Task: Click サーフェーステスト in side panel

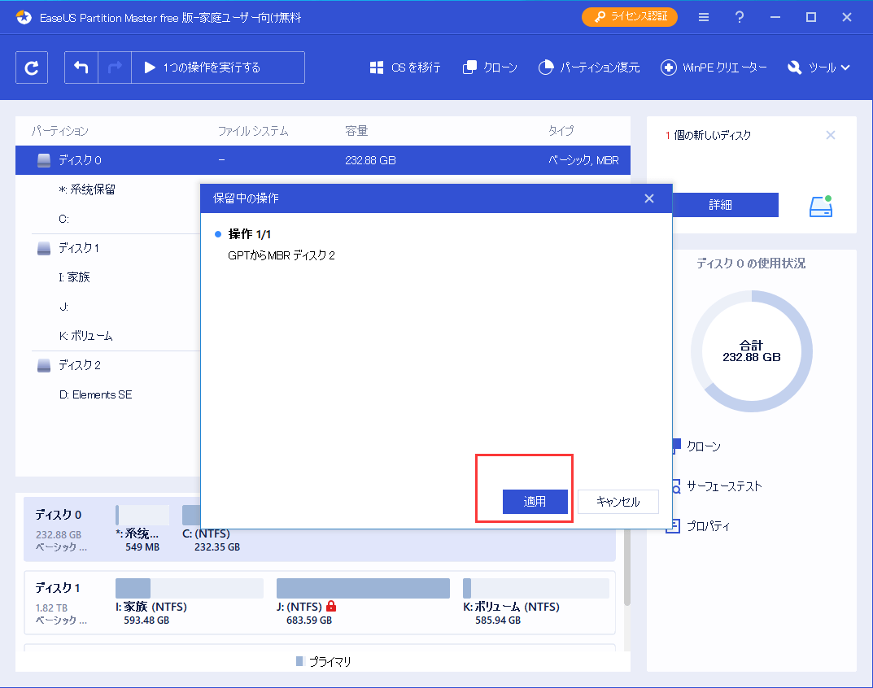Action: click(x=724, y=486)
